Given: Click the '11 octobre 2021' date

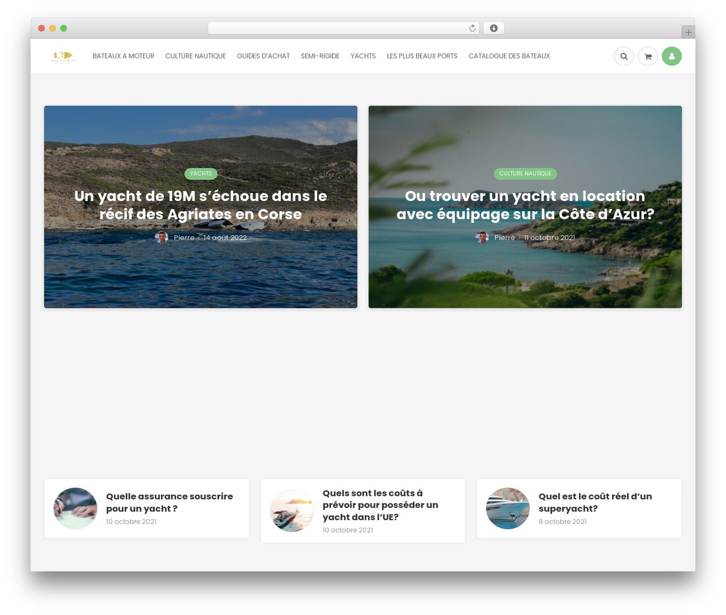Looking at the screenshot, I should [549, 238].
